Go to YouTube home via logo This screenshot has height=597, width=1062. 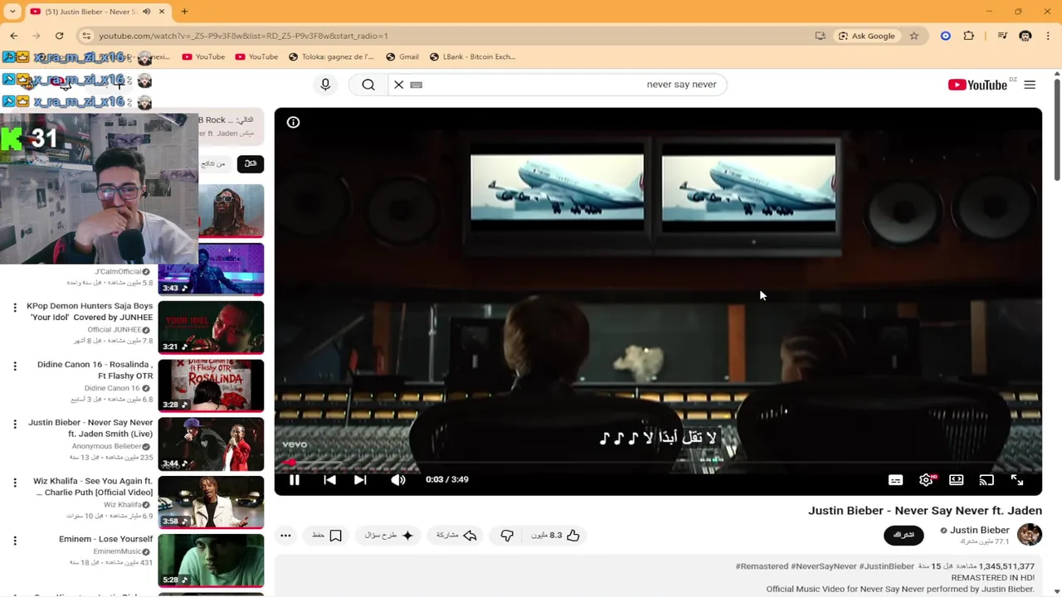pyautogui.click(x=977, y=85)
